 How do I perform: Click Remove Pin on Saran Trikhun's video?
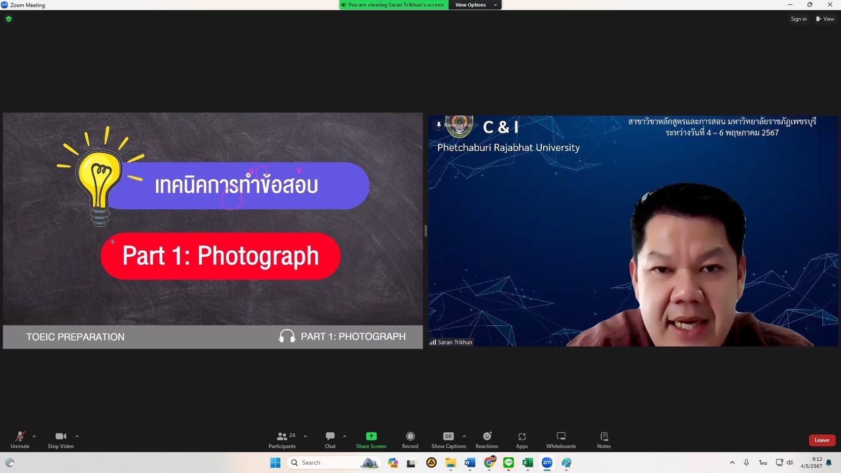(455, 125)
